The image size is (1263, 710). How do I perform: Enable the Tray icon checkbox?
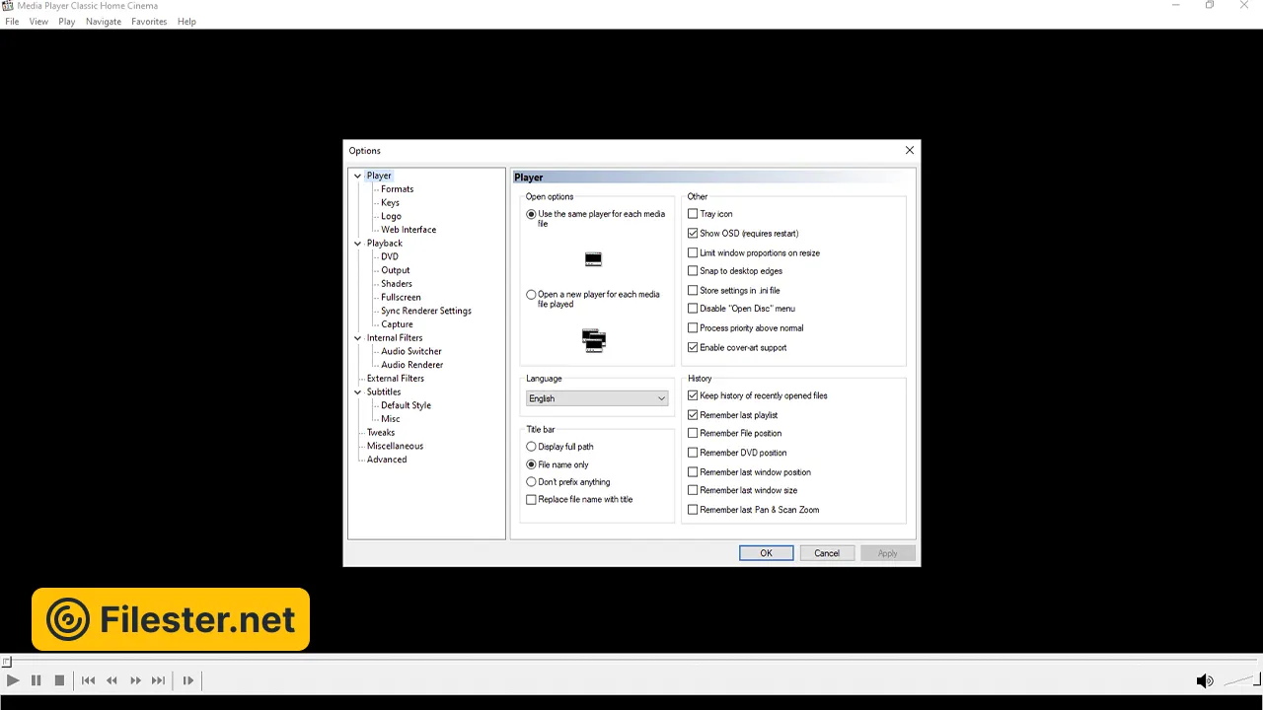(693, 214)
